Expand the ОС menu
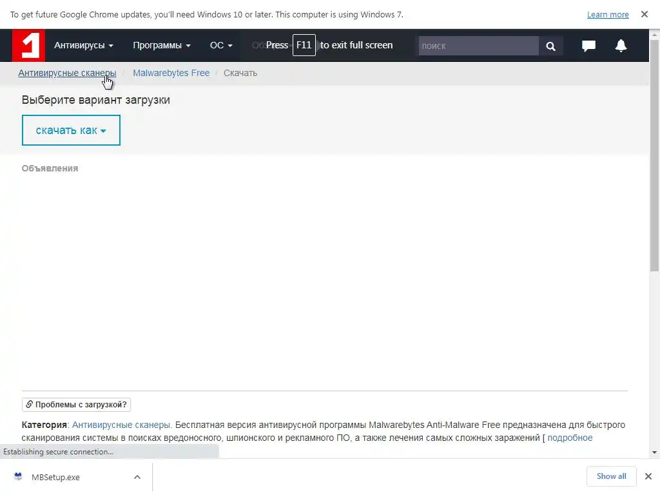Viewport: 660px width, 495px height. (221, 45)
